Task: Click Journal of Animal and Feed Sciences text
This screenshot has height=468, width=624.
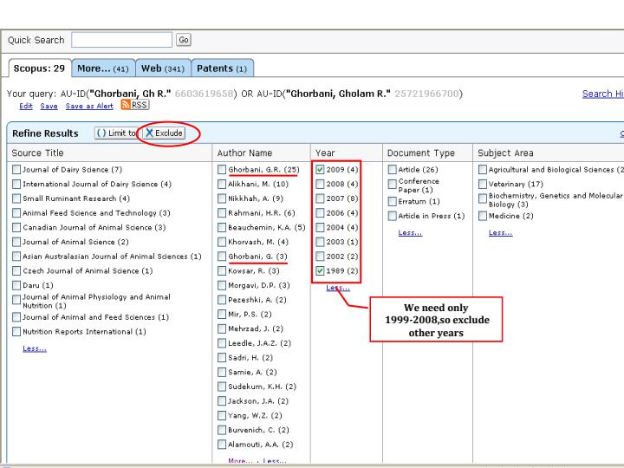Action: pyautogui.click(x=96, y=317)
